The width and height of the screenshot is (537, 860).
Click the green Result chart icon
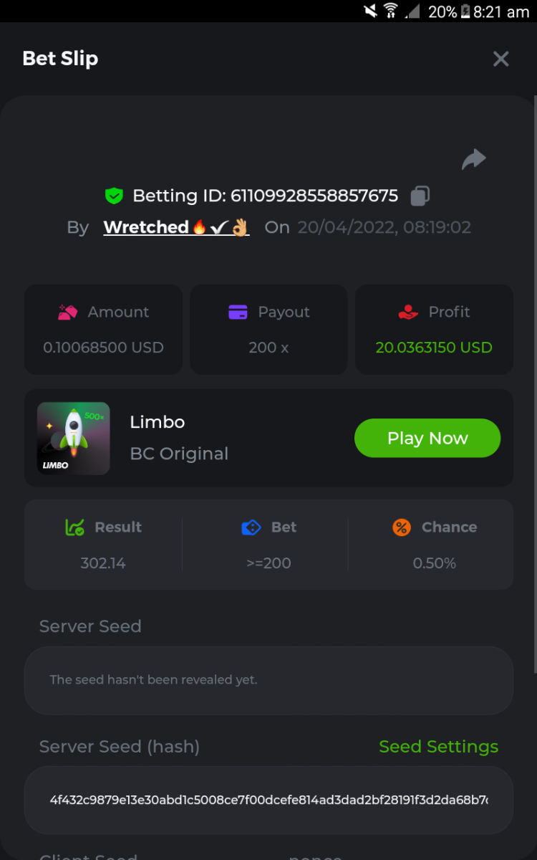click(75, 527)
